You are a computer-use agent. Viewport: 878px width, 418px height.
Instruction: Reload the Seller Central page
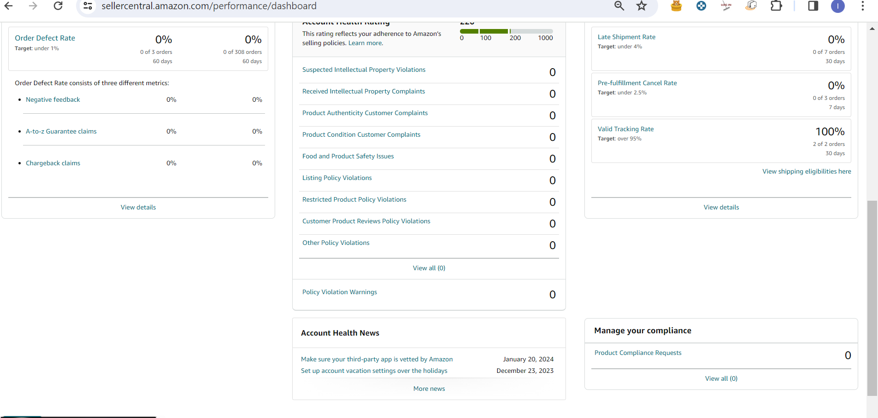(58, 6)
